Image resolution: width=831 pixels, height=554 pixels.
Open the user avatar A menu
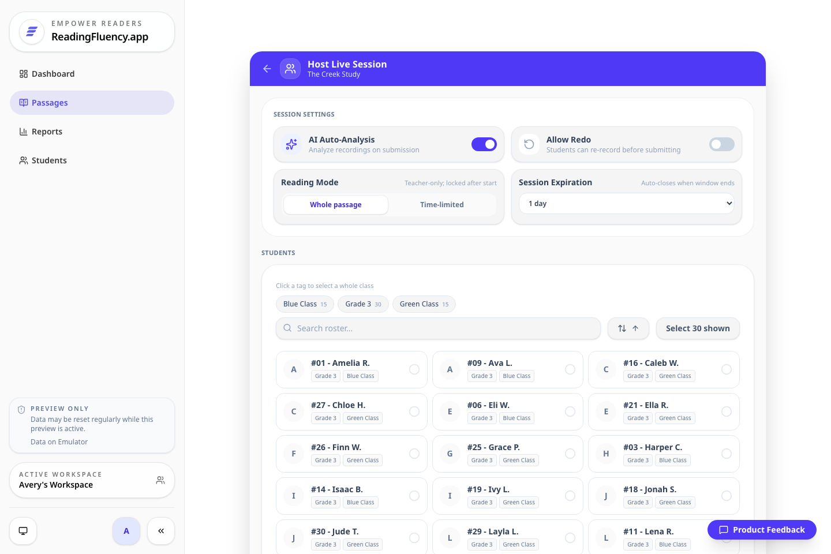(126, 531)
